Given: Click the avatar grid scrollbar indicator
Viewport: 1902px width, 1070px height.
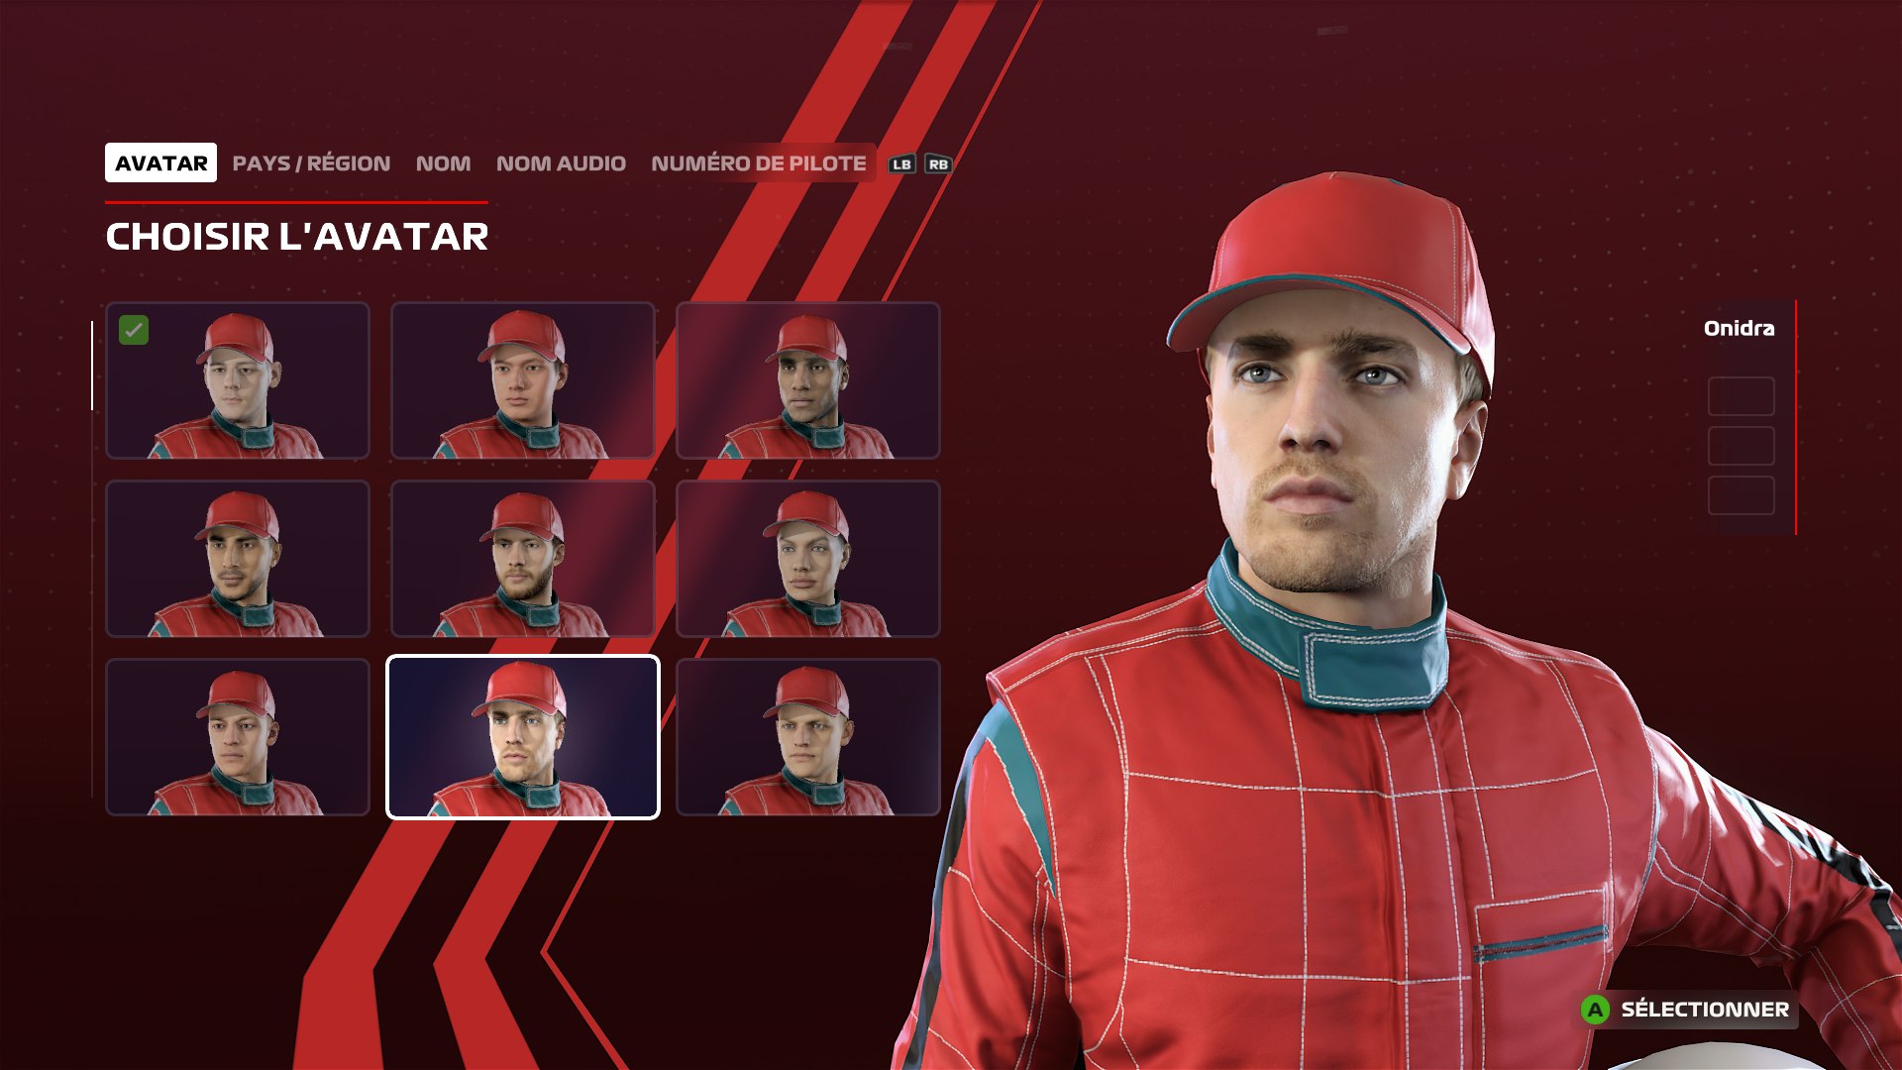Looking at the screenshot, I should tap(92, 366).
